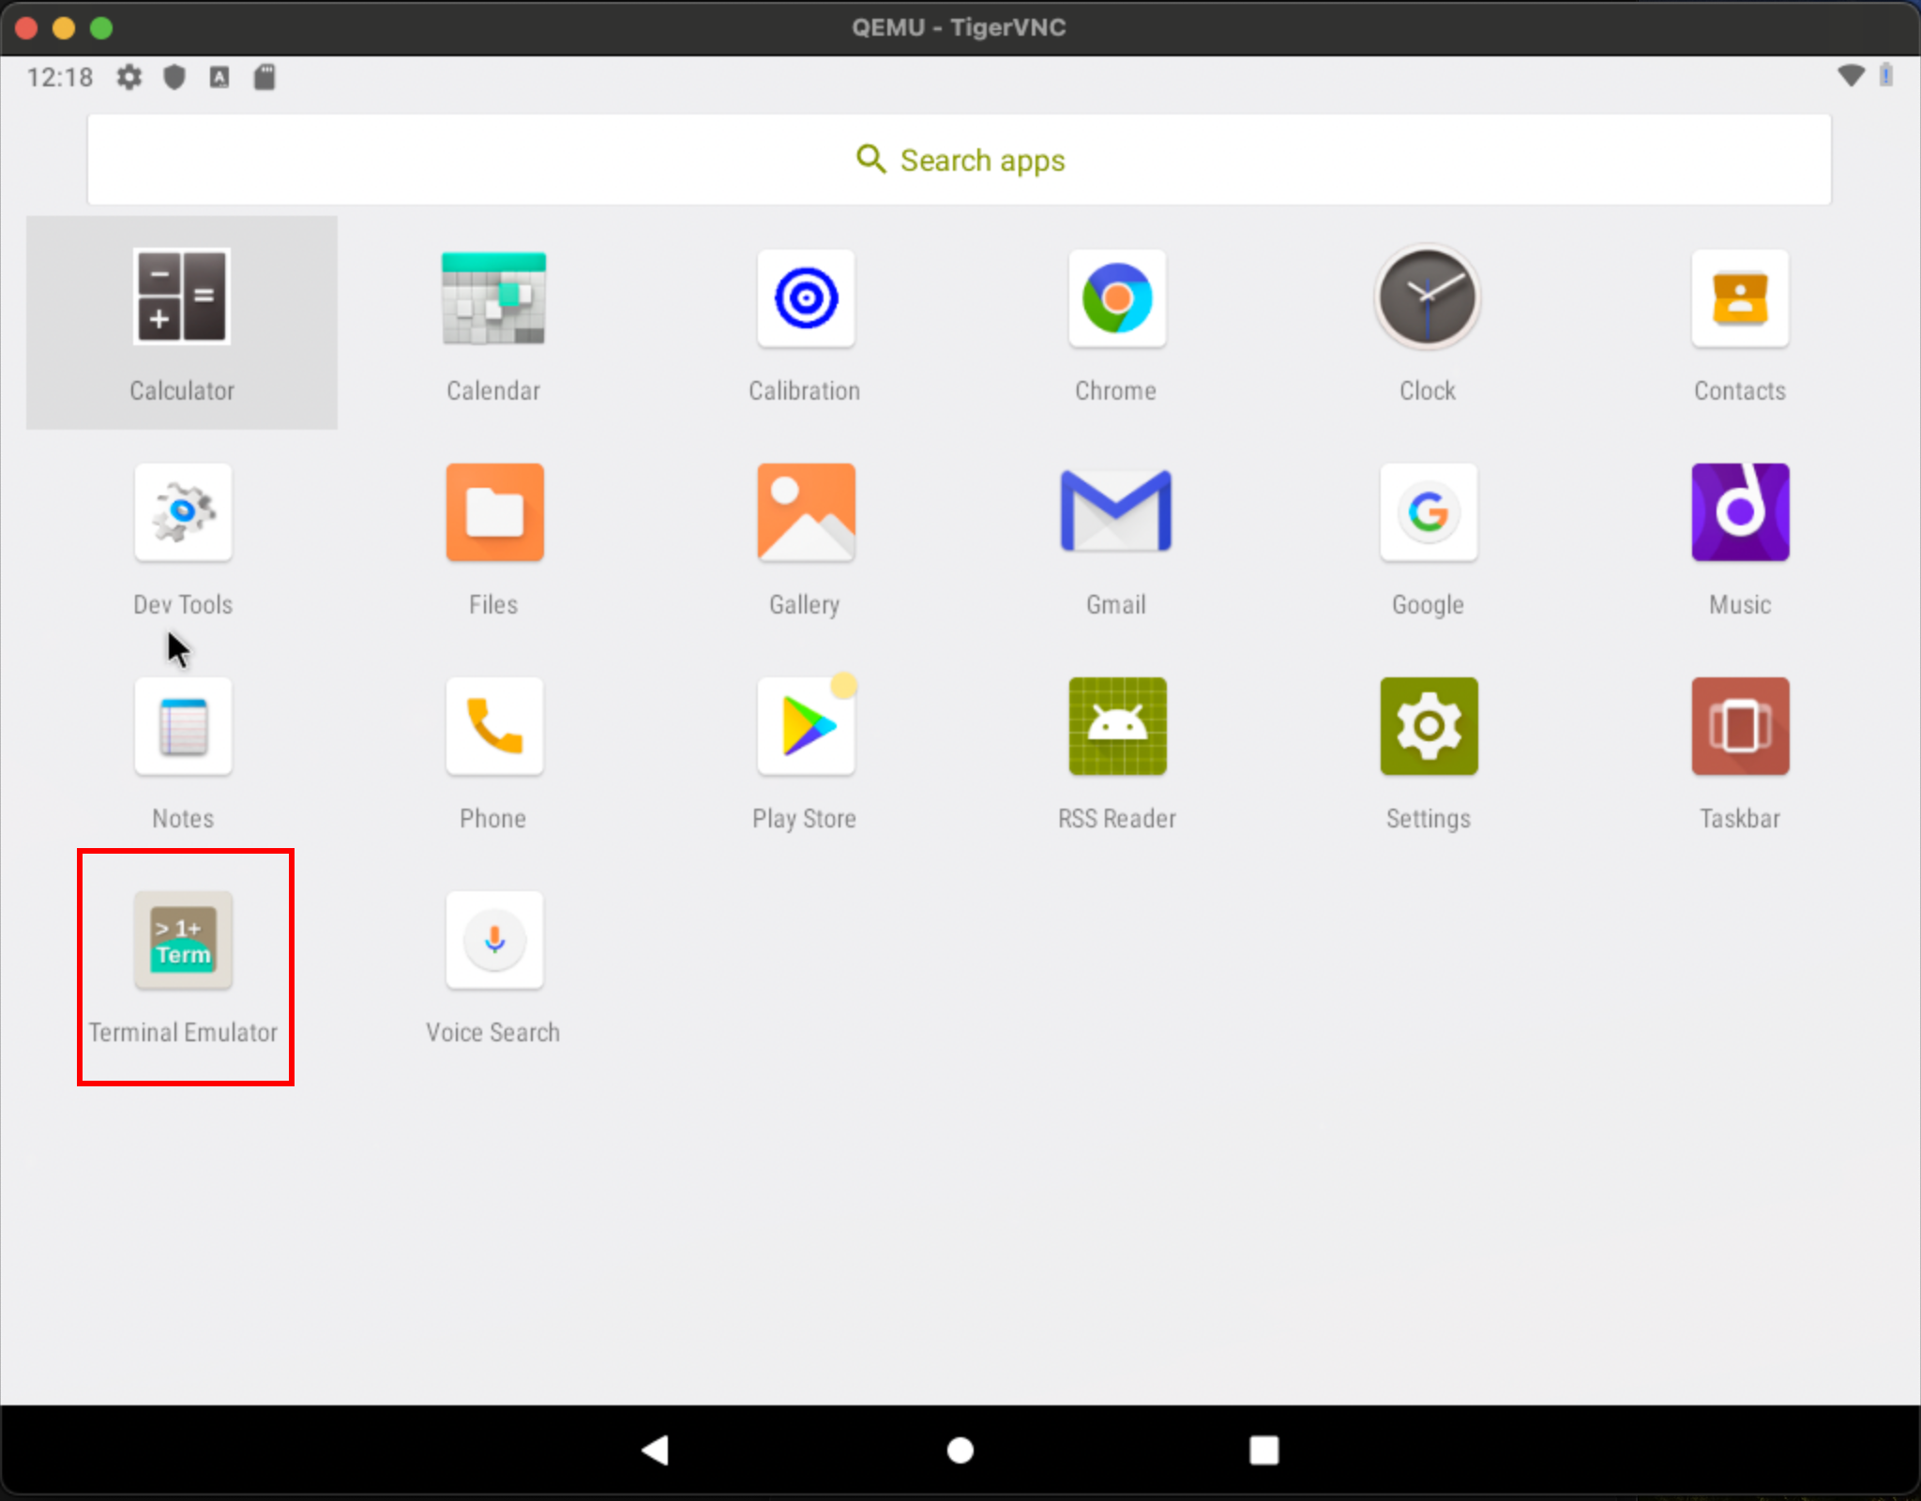Viewport: 1921px width, 1501px height.
Task: Launch Voice Search
Action: pos(494,940)
